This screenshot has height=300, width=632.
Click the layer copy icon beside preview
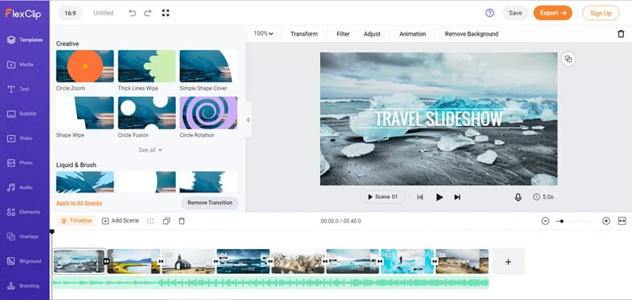click(568, 59)
